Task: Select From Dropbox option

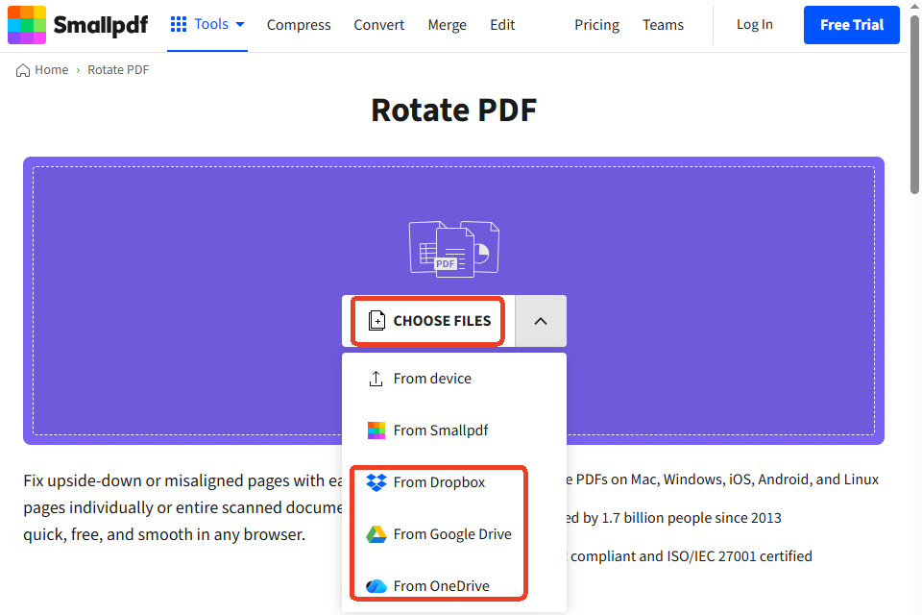Action: coord(454,482)
